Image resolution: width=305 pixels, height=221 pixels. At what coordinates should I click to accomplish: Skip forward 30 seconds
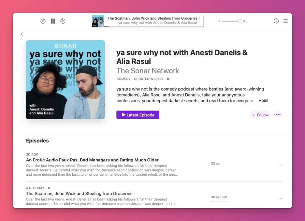(63, 21)
